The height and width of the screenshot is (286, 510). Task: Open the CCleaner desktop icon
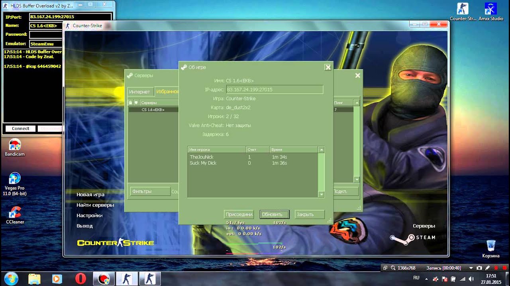(x=15, y=216)
